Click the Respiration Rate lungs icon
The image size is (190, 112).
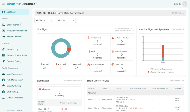(88, 65)
